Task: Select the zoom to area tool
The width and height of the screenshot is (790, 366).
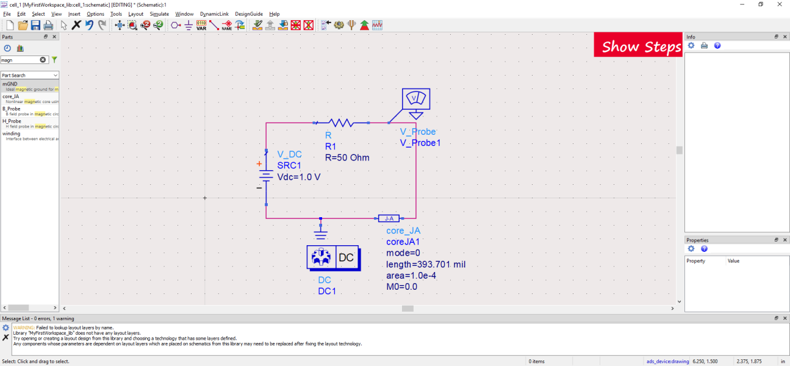Action: [x=132, y=25]
